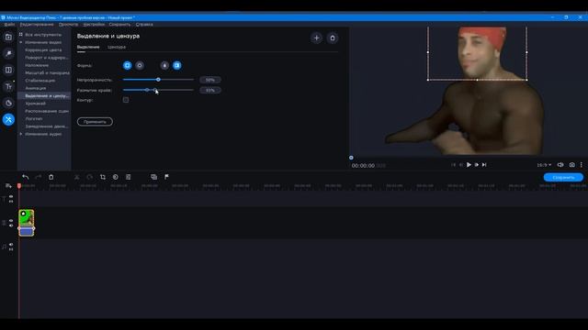588x330 pixels.
Task: Open the stickers tab clock-shaped icon
Action: coord(8,103)
